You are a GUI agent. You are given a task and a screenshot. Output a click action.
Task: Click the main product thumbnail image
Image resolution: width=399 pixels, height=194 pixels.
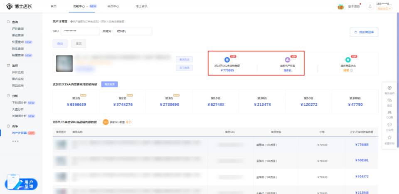point(64,63)
